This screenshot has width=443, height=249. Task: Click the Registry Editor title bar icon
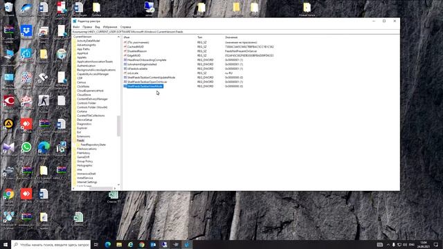coord(75,21)
